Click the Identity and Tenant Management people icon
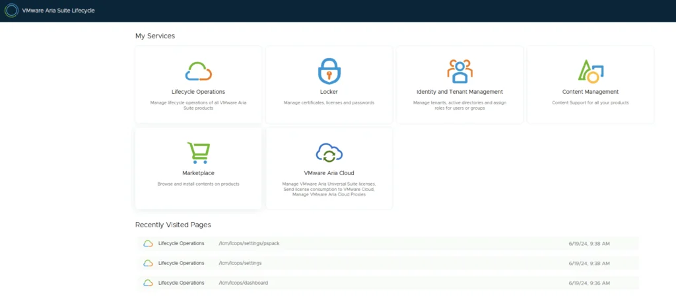This screenshot has height=298, width=676. (x=459, y=71)
